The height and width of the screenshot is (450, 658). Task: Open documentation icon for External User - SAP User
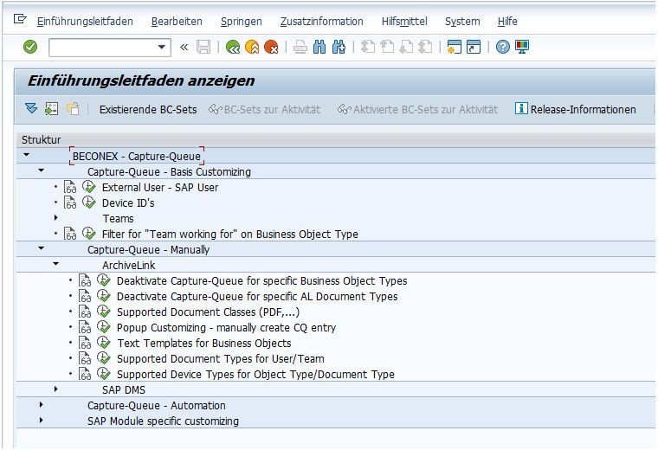pyautogui.click(x=70, y=187)
